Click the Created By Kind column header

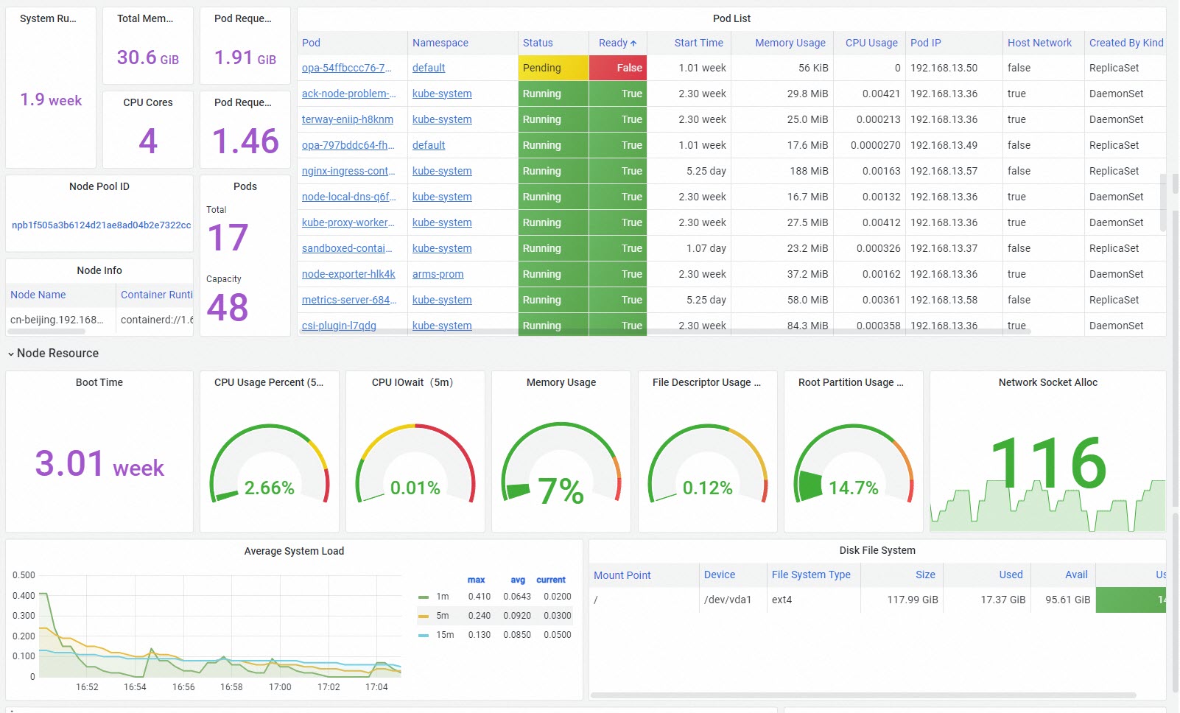pyautogui.click(x=1126, y=43)
